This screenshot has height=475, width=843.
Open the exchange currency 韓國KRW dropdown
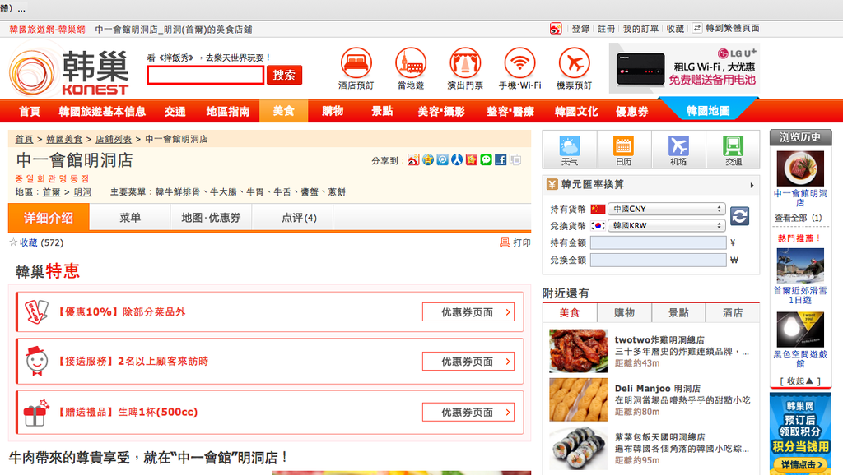pos(666,225)
